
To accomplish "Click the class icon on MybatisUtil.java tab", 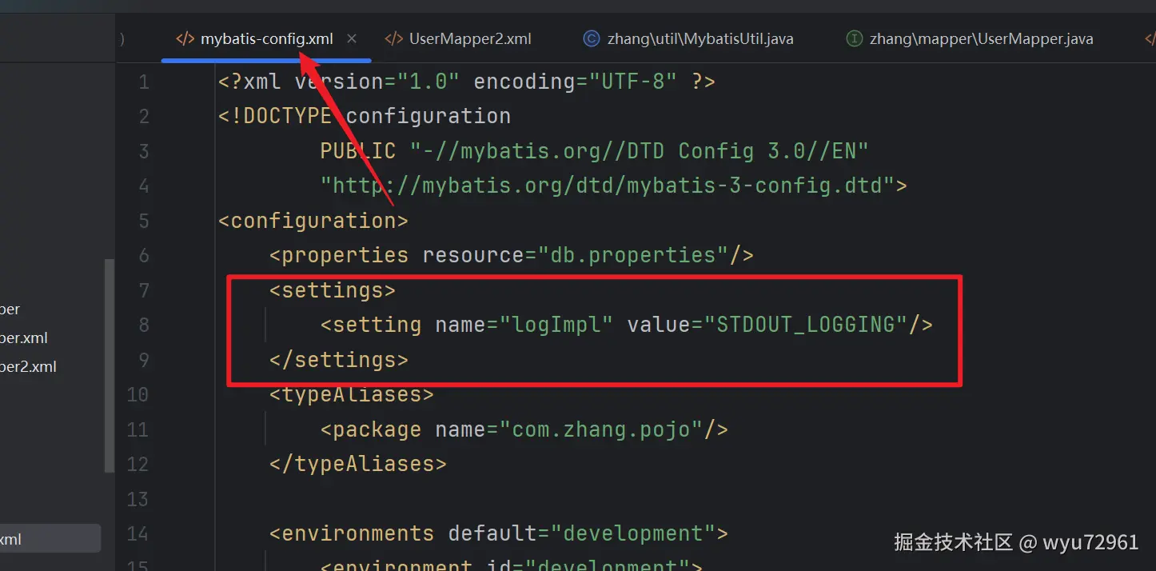I will (x=592, y=39).
